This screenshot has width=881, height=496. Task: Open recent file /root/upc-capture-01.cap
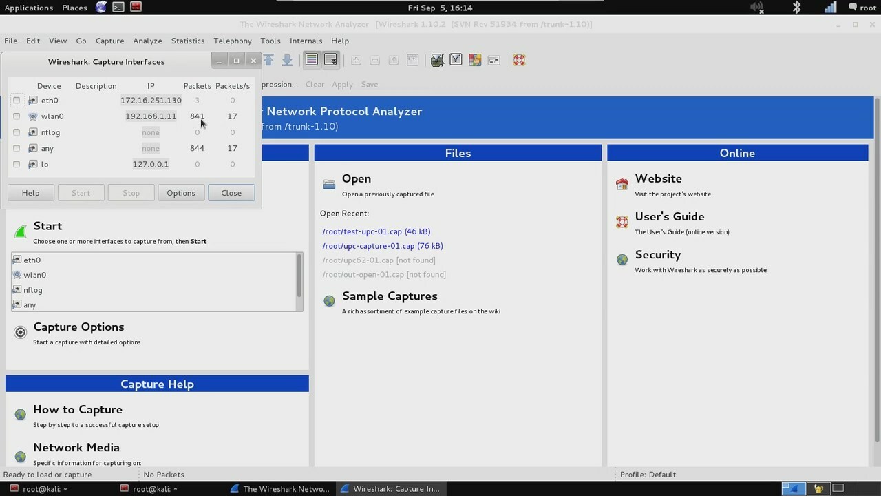(x=383, y=246)
